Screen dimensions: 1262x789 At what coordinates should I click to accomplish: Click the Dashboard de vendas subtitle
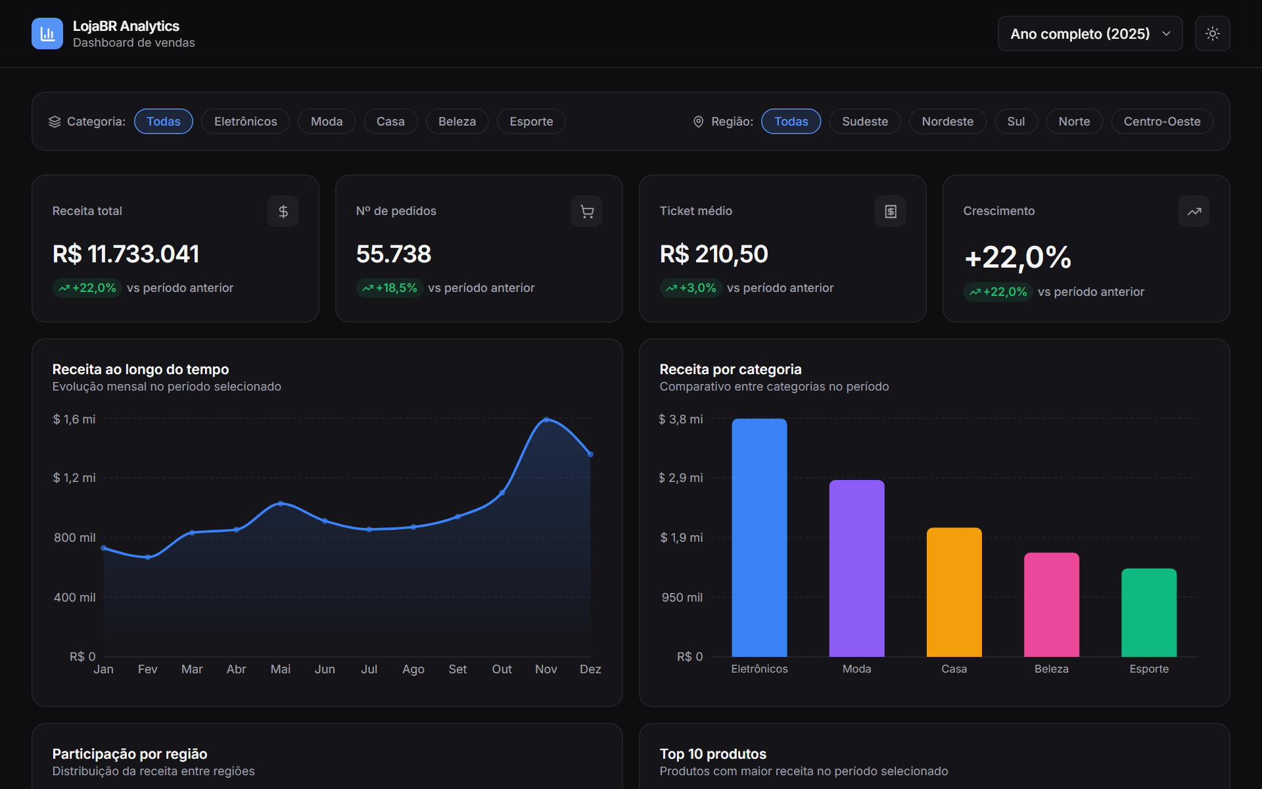coord(134,43)
